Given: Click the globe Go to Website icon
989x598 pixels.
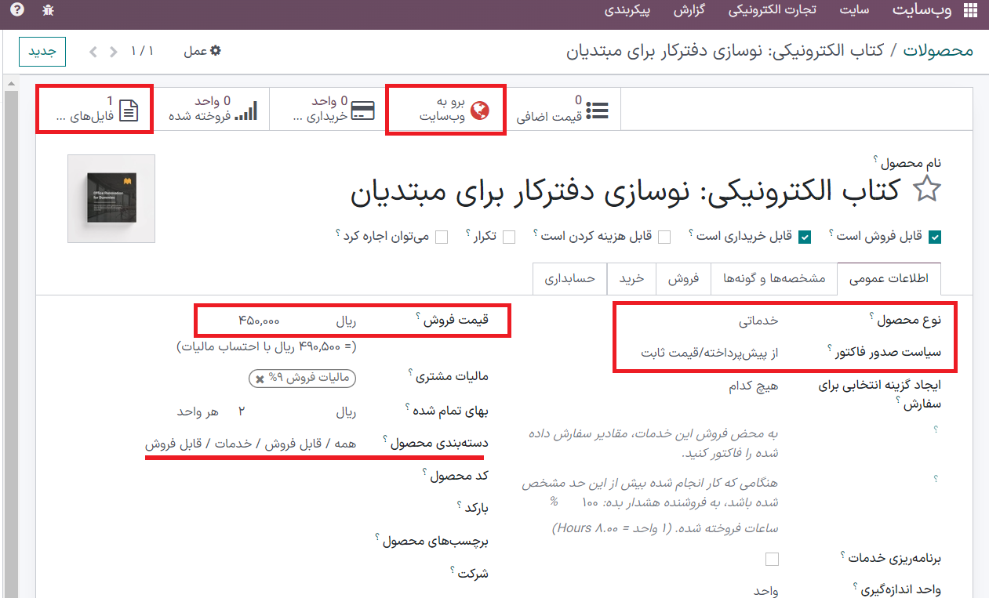Looking at the screenshot, I should 480,111.
